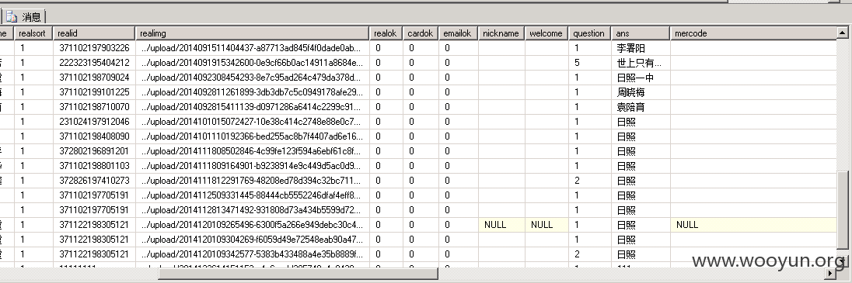852x283 pixels.
Task: Select the ans cell 世上只有...
Action: [641, 63]
